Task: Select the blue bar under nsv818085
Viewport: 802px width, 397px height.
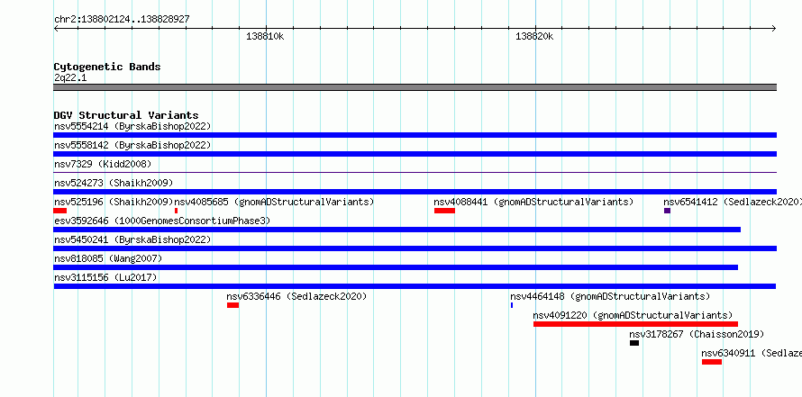Action: click(x=396, y=267)
